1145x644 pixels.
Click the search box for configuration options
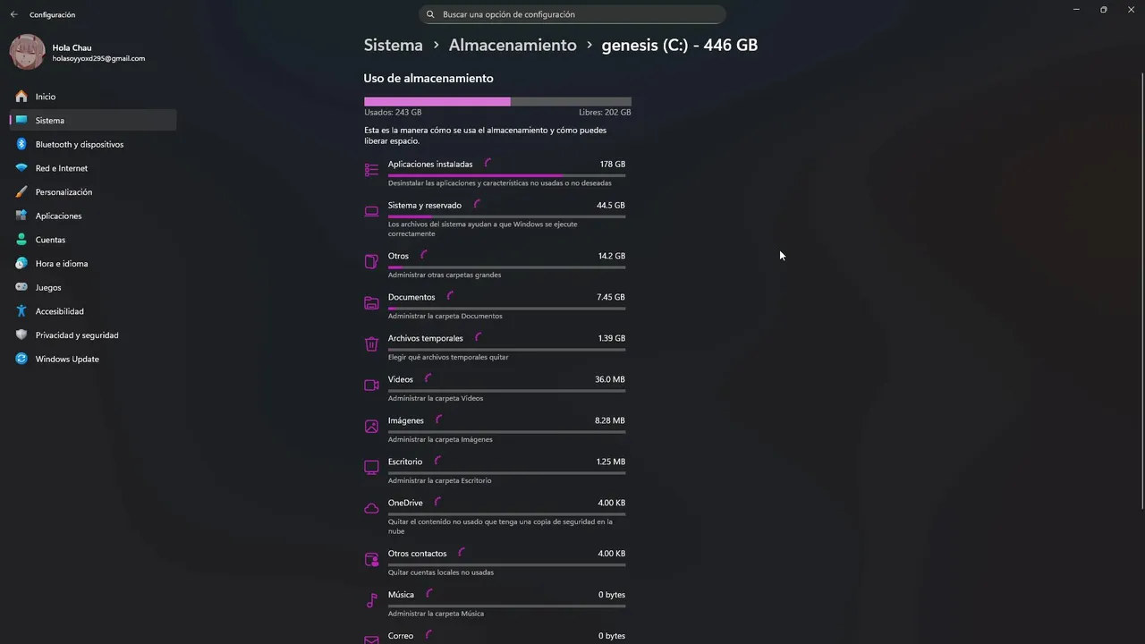pyautogui.click(x=572, y=14)
